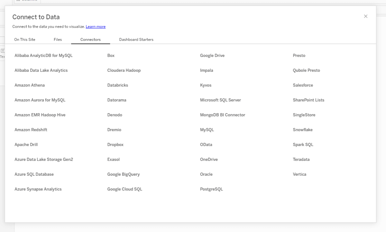Pick the Kyvos connector
This screenshot has height=232, width=386.
206,85
